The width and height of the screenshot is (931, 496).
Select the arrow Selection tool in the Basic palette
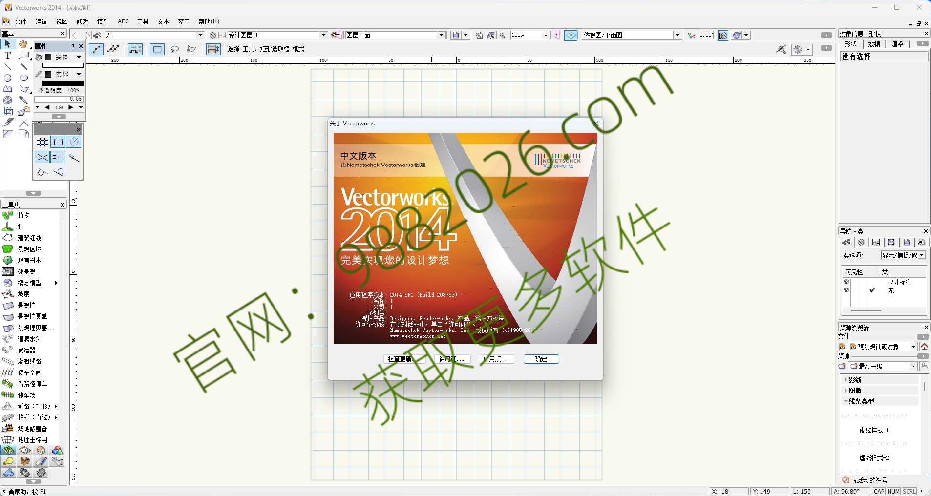(8, 44)
